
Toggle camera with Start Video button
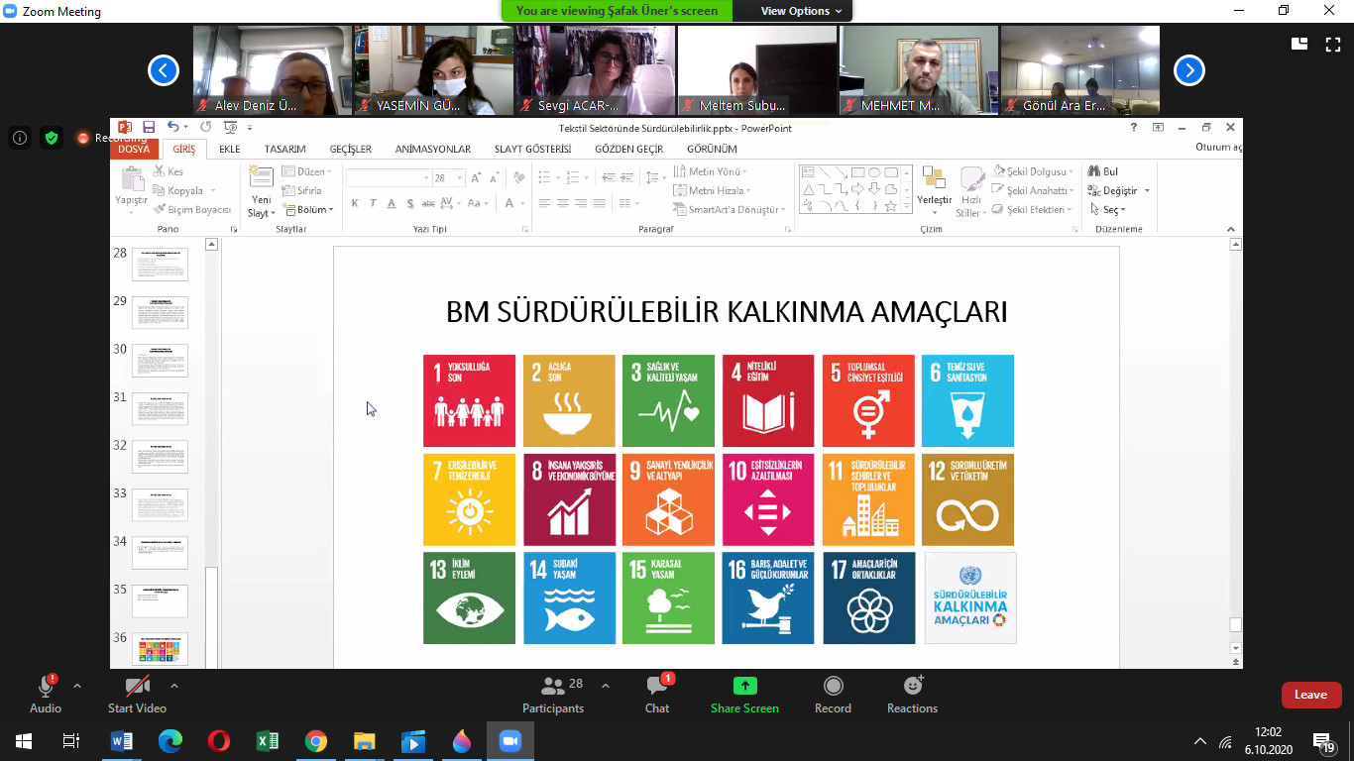pyautogui.click(x=137, y=695)
